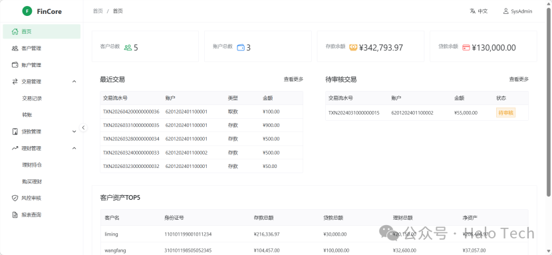Click 查看更多 link for 待审核交易
Image resolution: width=552 pixels, height=255 pixels.
pos(519,80)
